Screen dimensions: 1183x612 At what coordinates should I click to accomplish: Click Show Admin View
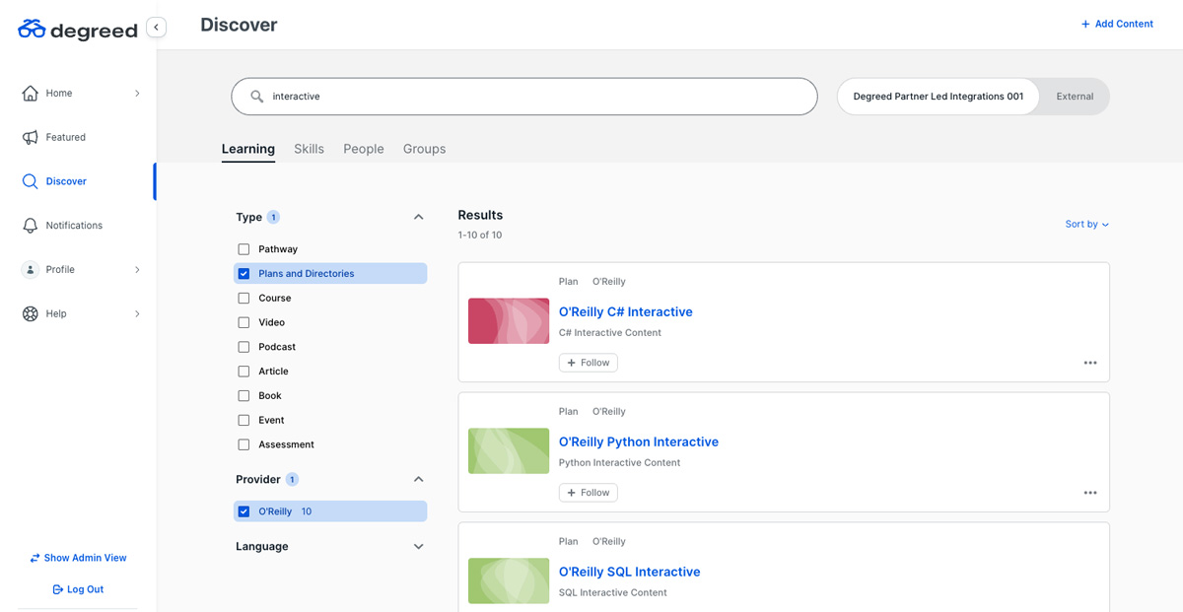tap(78, 558)
